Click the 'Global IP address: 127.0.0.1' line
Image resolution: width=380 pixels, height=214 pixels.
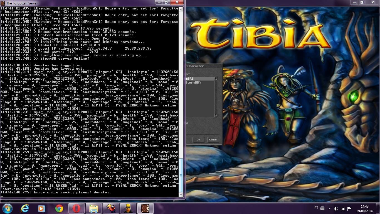pos(50,45)
